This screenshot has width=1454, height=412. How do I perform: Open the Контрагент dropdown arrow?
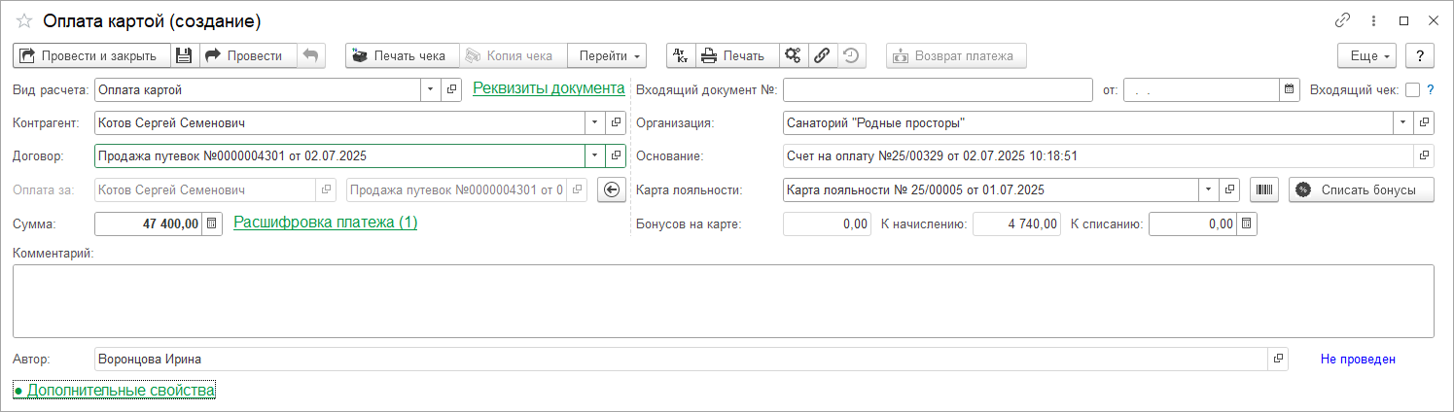point(594,123)
